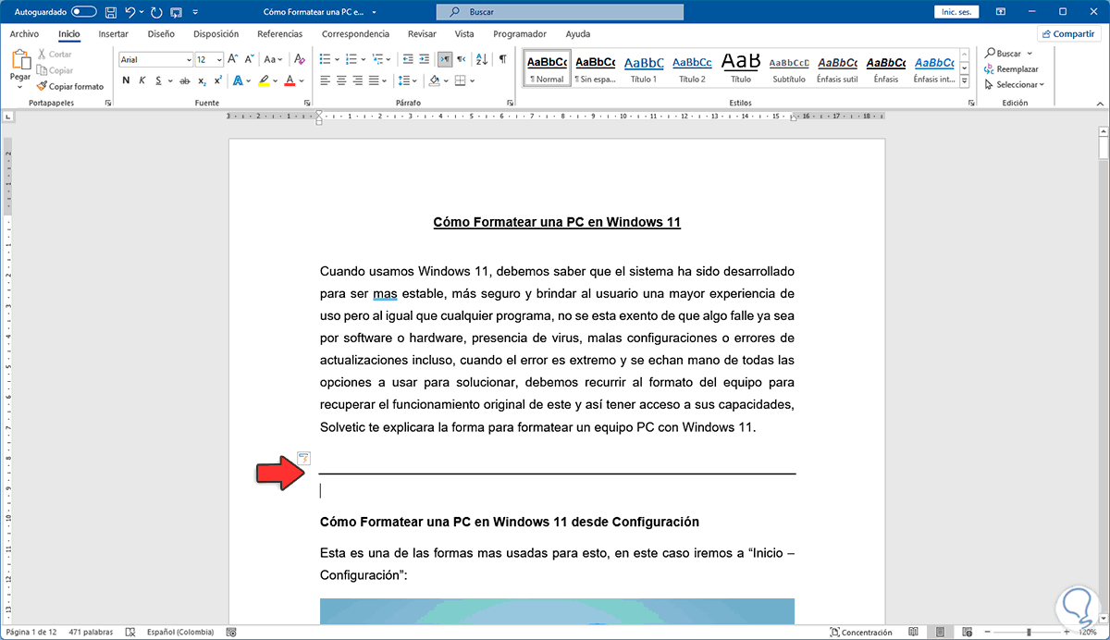Apply subscript x2 formatting
This screenshot has height=640, width=1110.
[x=203, y=81]
